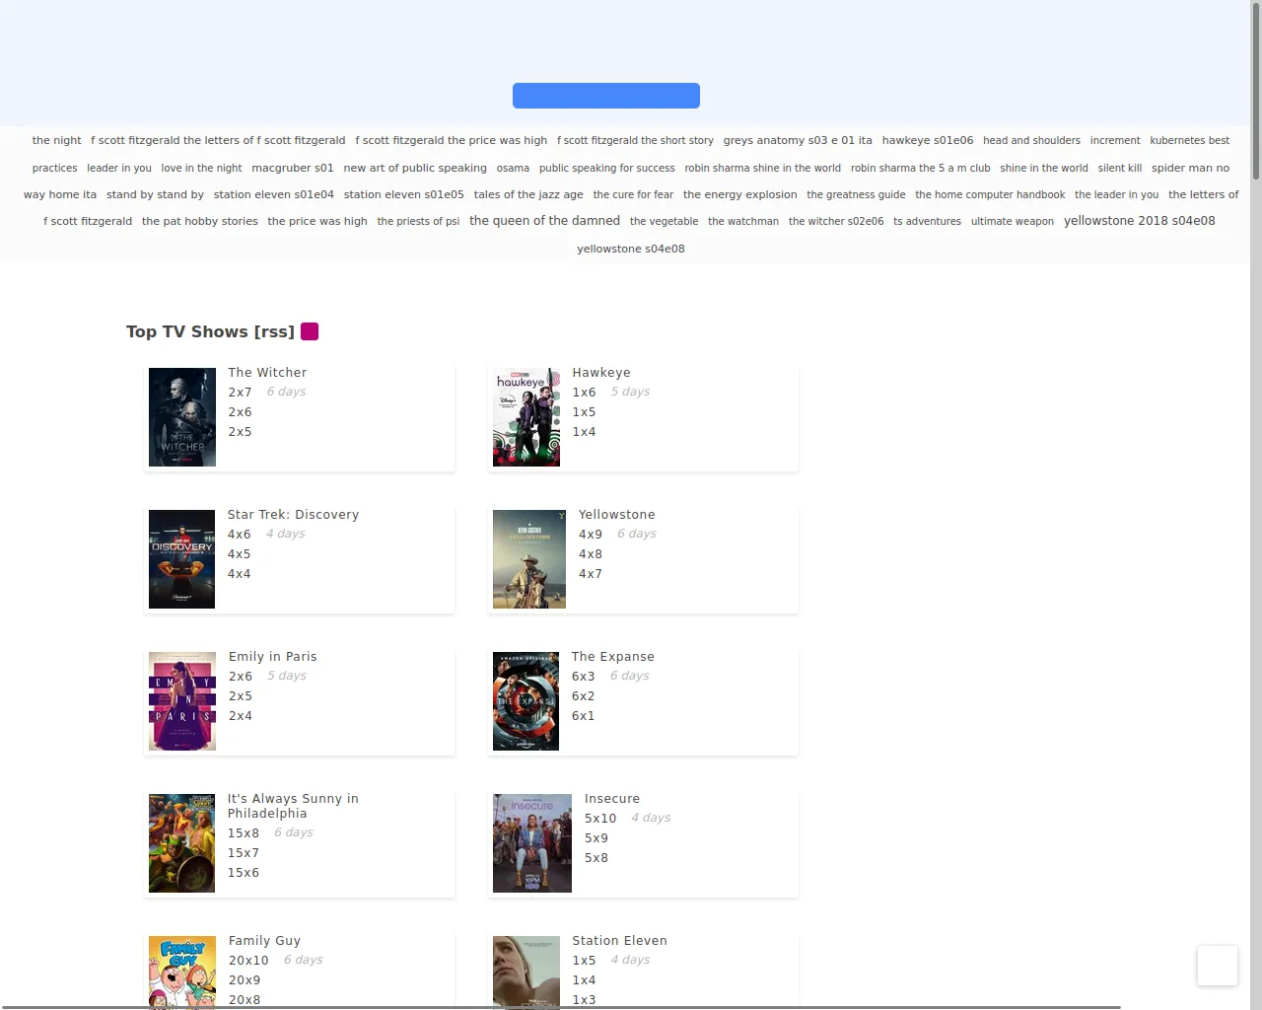Open the Family Guy poster thumbnail
This screenshot has width=1262, height=1010.
click(182, 973)
